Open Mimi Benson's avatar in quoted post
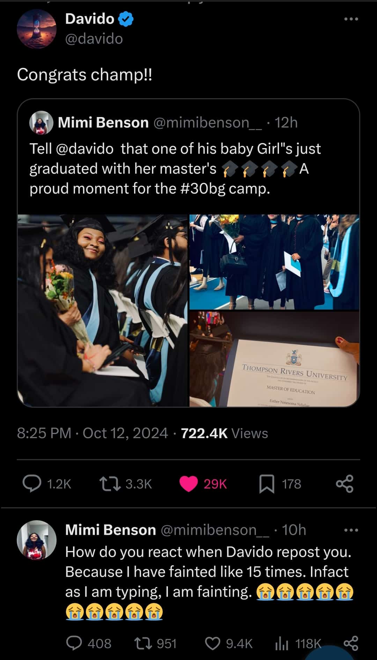This screenshot has height=660, width=377. (41, 123)
